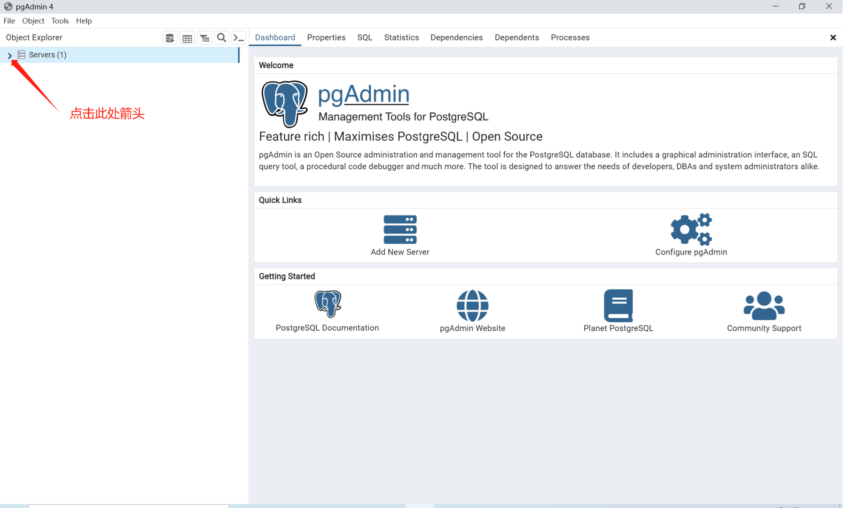
Task: Click the pgAdmin heading title text
Action: (x=364, y=94)
